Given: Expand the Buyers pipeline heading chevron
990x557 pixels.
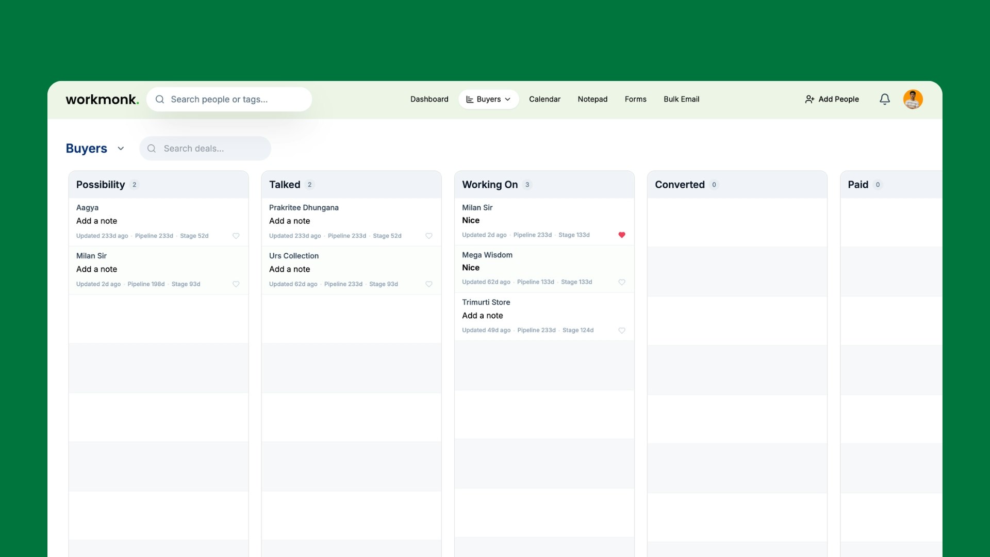Looking at the screenshot, I should [121, 149].
